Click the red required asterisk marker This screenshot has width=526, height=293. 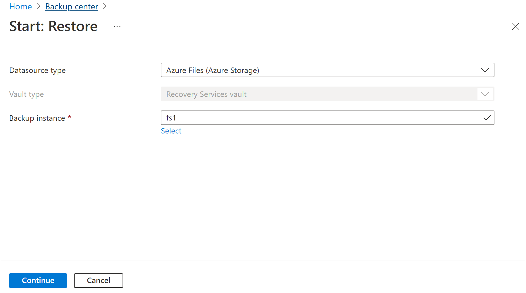coord(69,117)
